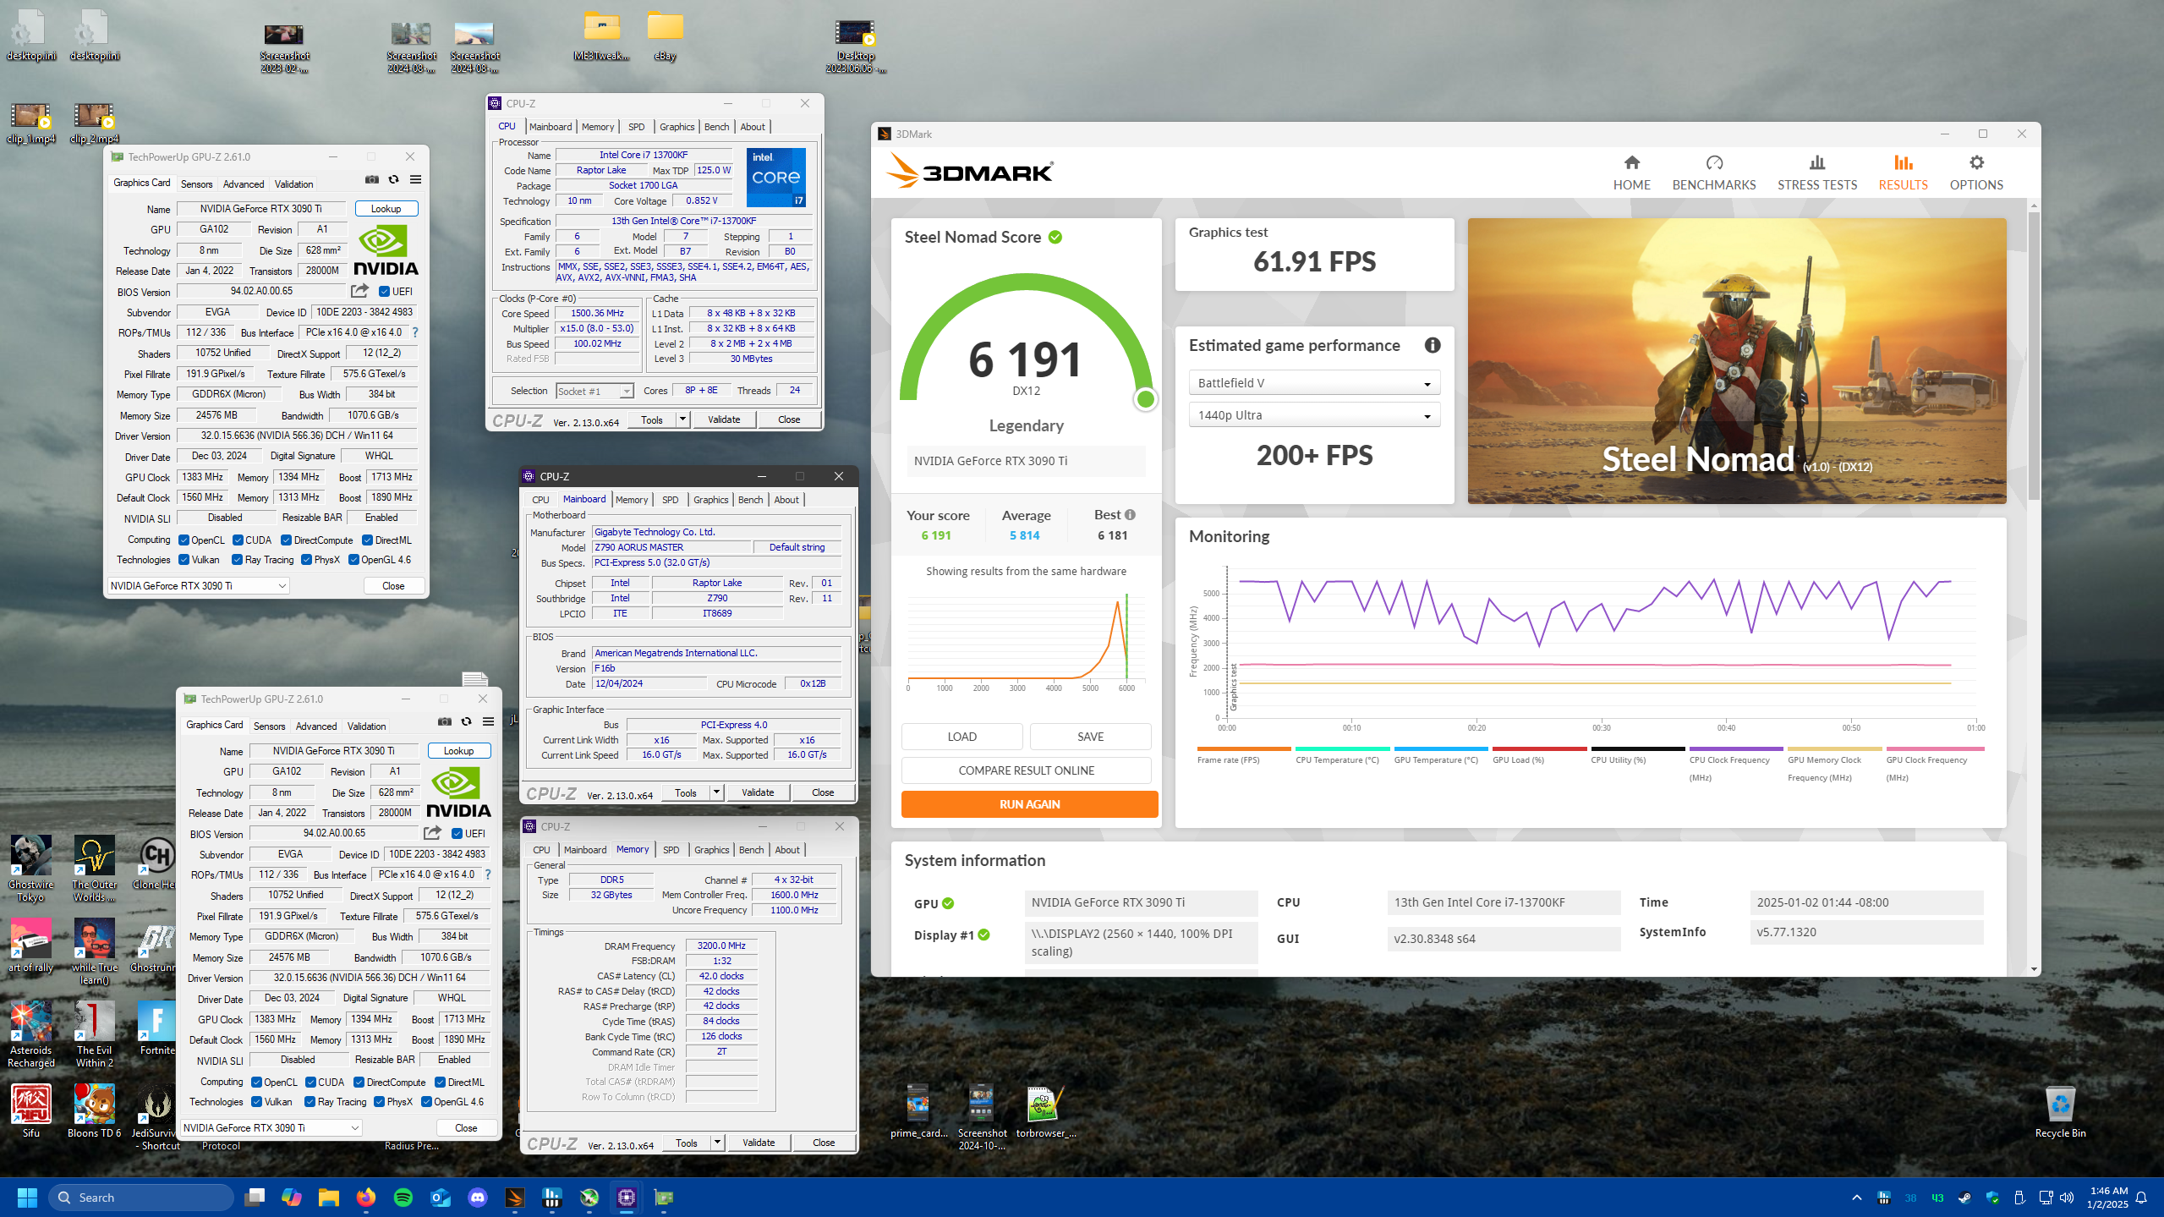This screenshot has width=2164, height=1217.
Task: Expand Tools arrow in CPU-Z Mainboard window
Action: (x=716, y=792)
